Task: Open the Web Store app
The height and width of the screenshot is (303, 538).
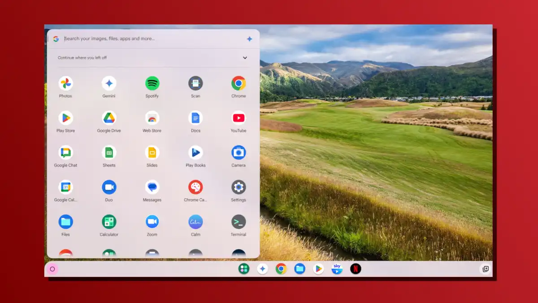Action: (x=152, y=118)
